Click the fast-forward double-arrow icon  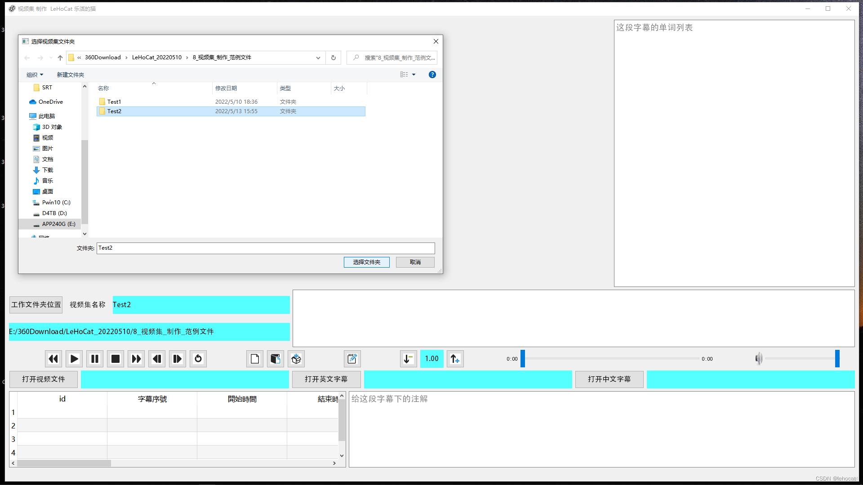136,359
